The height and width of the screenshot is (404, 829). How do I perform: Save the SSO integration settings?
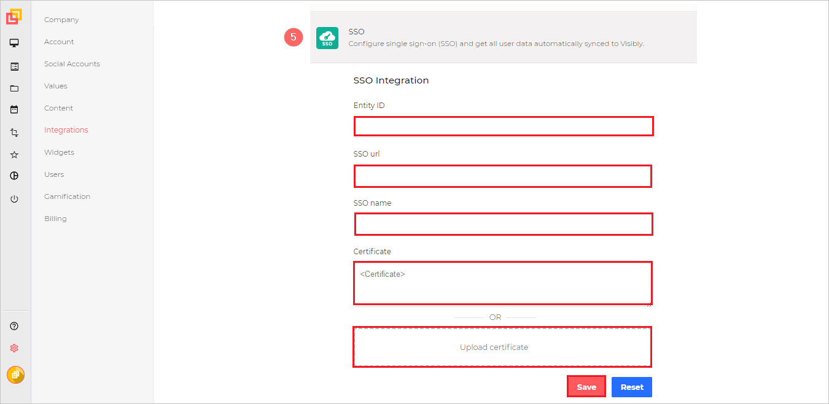coord(586,387)
